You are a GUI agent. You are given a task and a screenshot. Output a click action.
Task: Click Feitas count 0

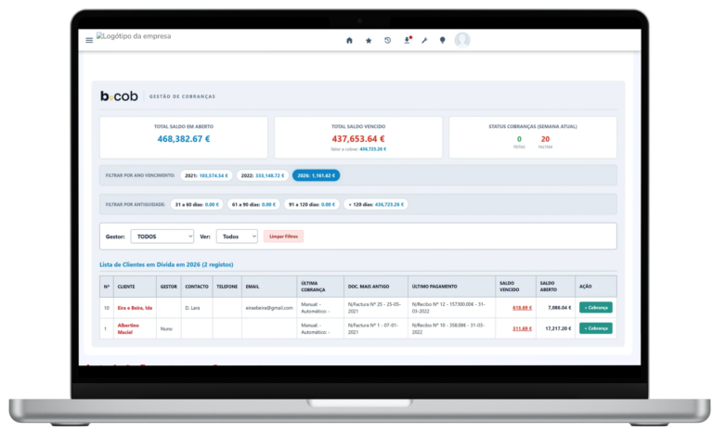(x=519, y=139)
